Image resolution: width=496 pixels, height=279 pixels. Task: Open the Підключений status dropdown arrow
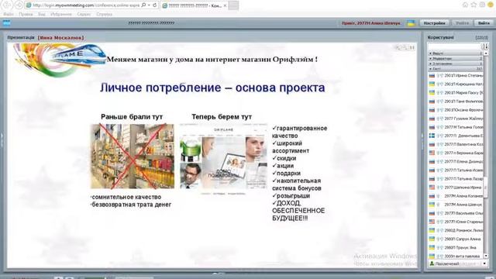[x=484, y=263]
